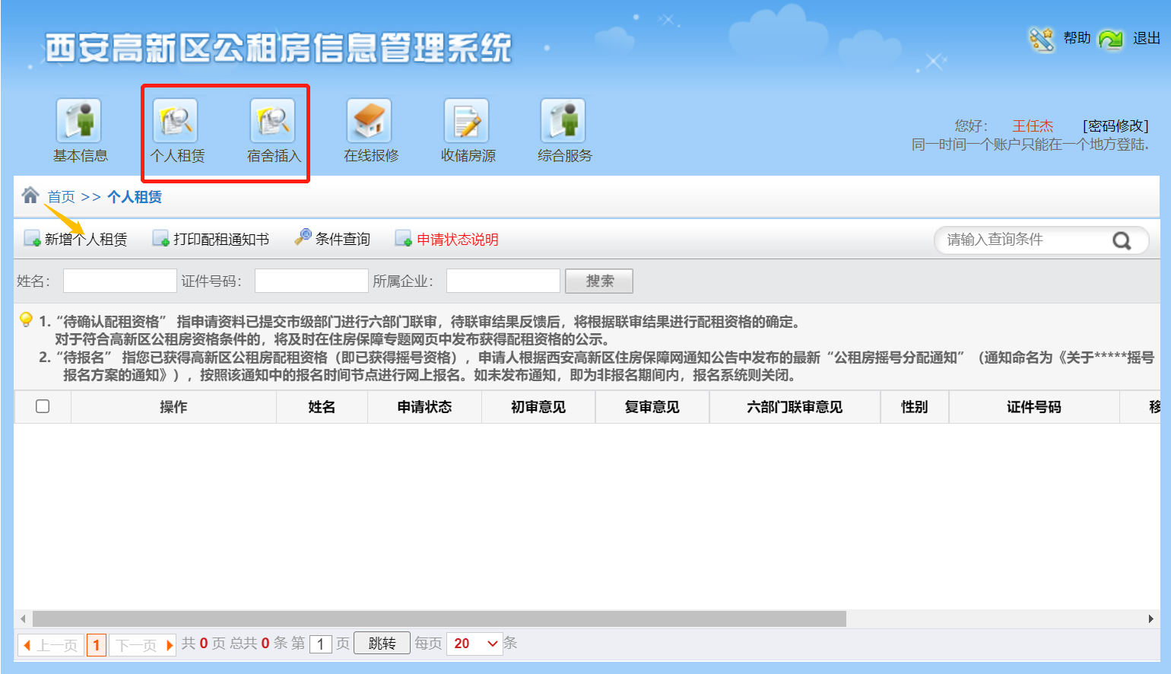Screen dimensions: 1171x674
Task: Click the horizontal scrollbar thumb
Action: (x=440, y=618)
